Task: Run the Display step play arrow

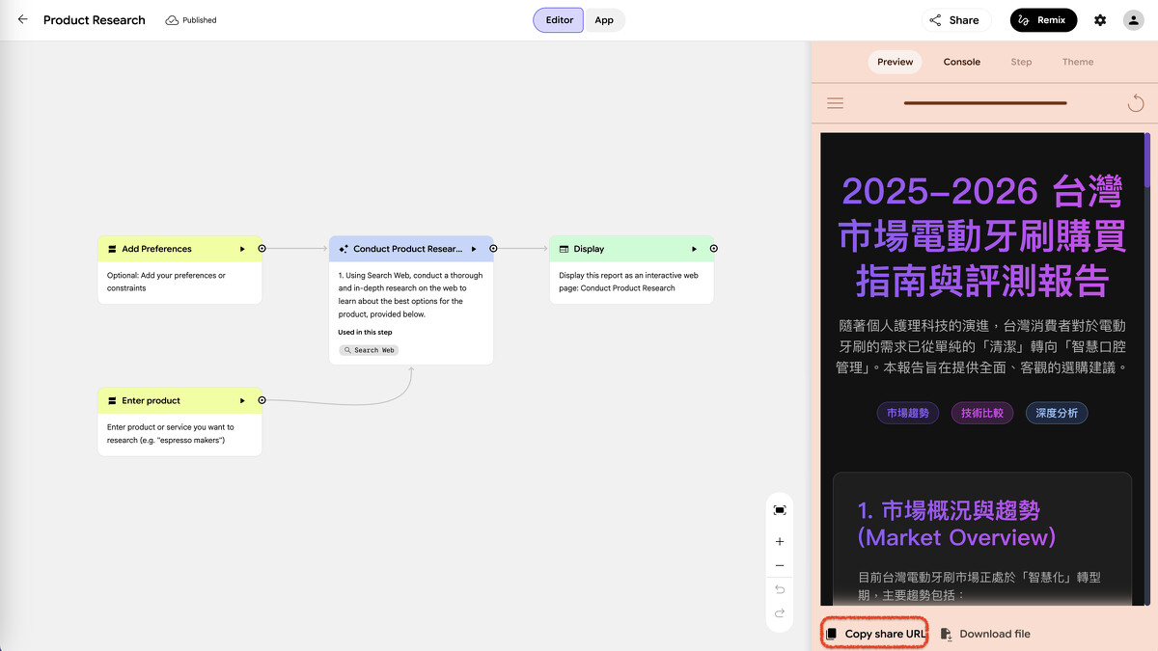Action: pyautogui.click(x=694, y=249)
